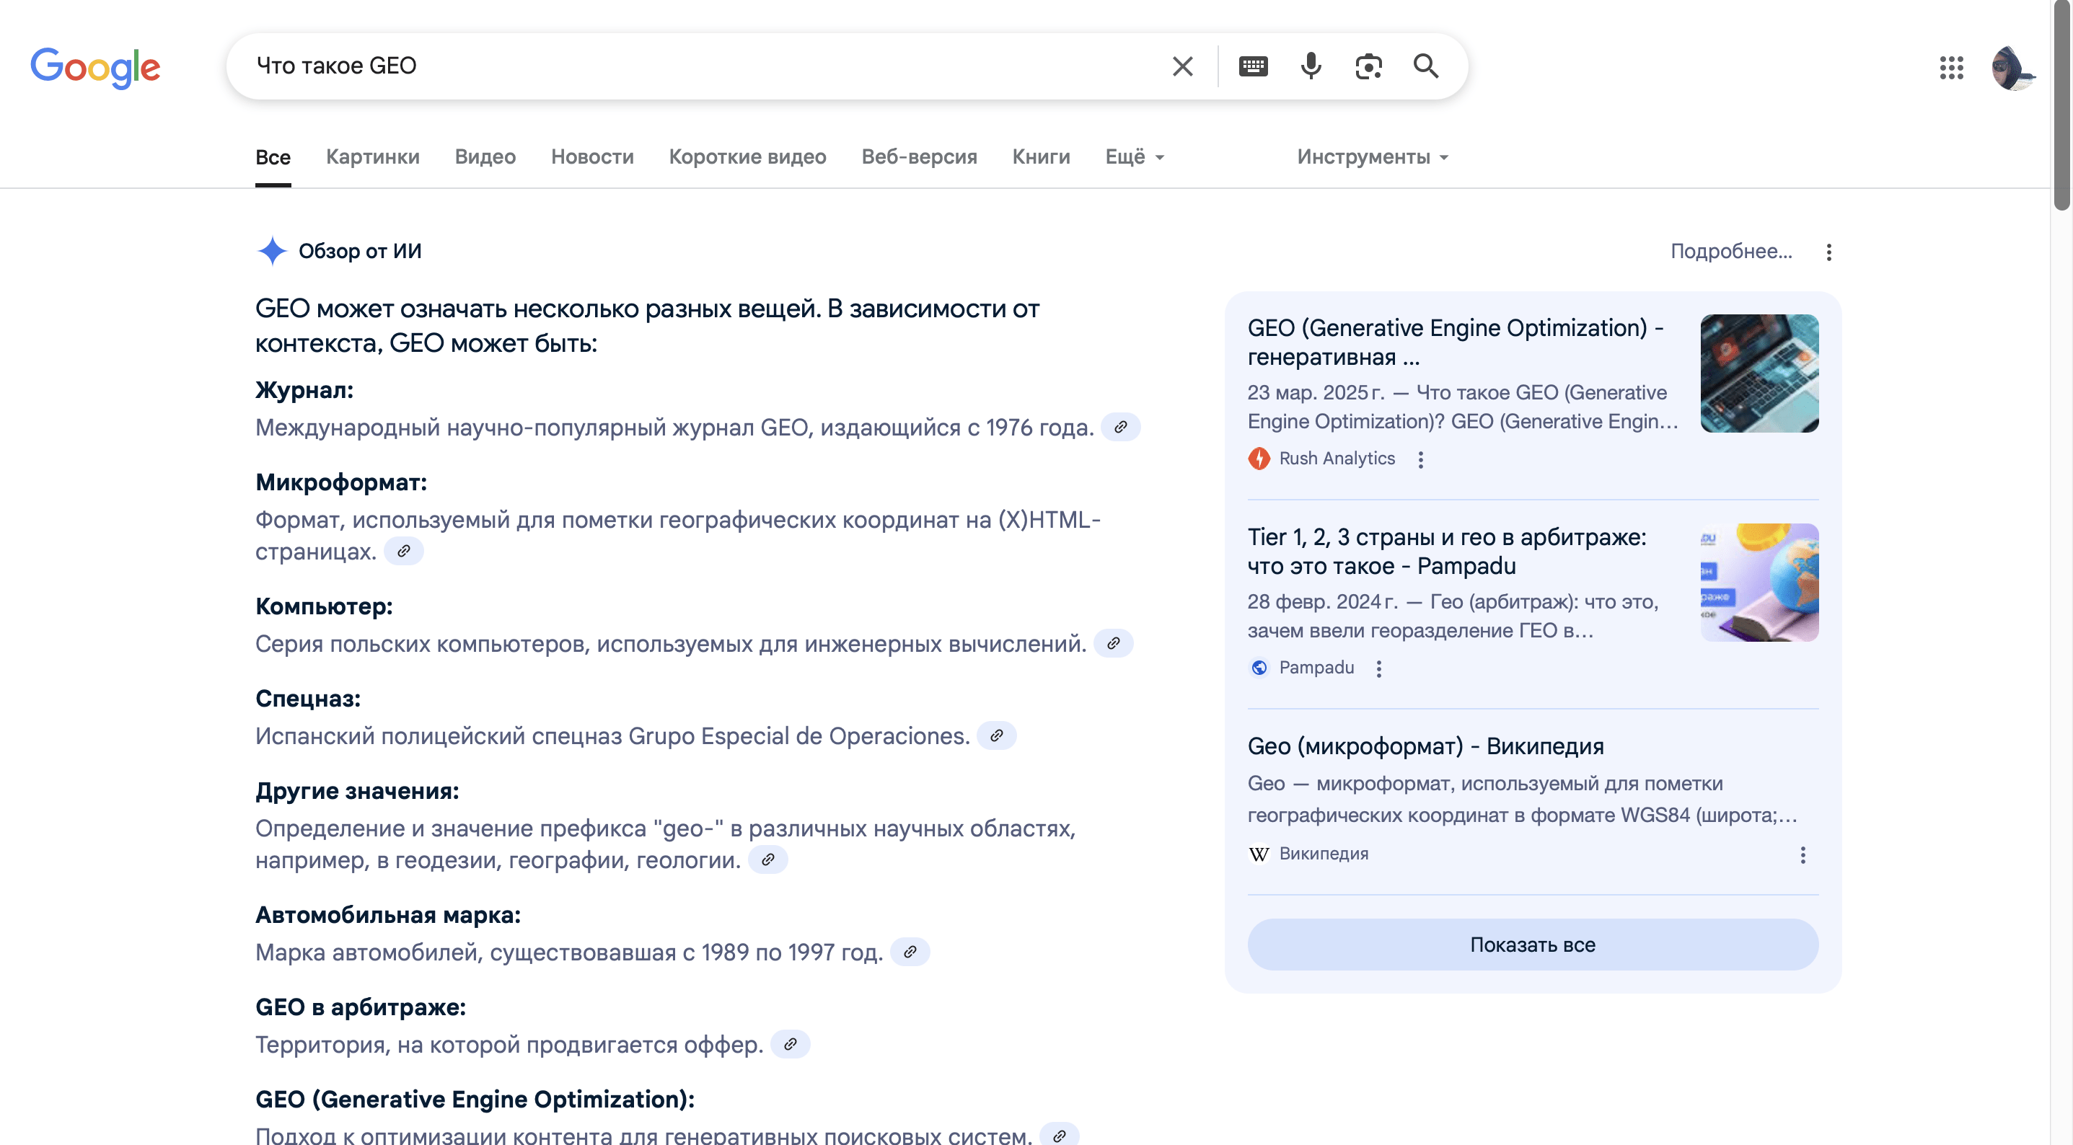This screenshot has height=1145, width=2073.
Task: Open the on-screen keyboard input tool
Action: click(1253, 66)
